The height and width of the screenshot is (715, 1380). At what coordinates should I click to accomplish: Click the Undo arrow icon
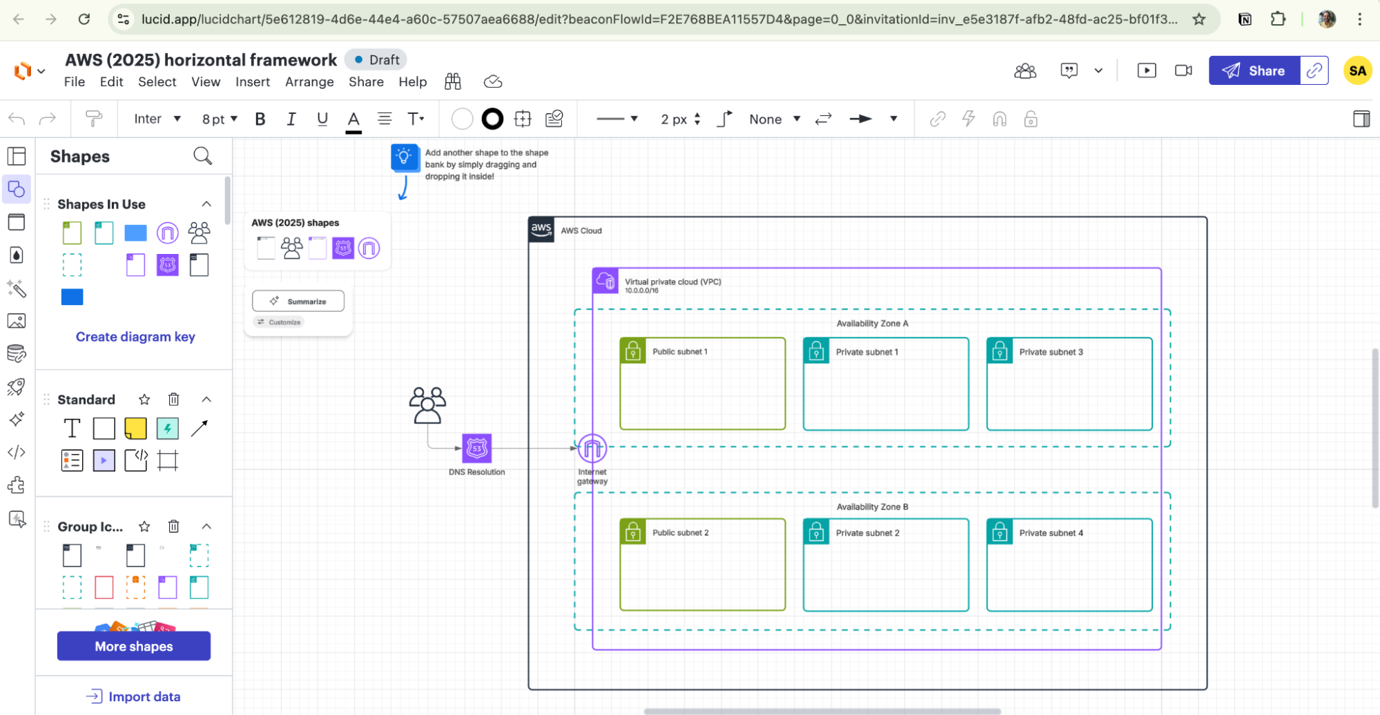point(17,119)
